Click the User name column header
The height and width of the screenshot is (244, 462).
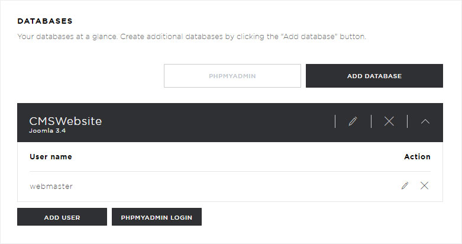point(51,157)
